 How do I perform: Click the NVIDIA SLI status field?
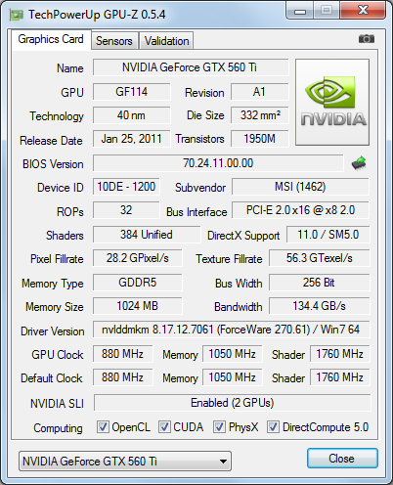click(232, 403)
